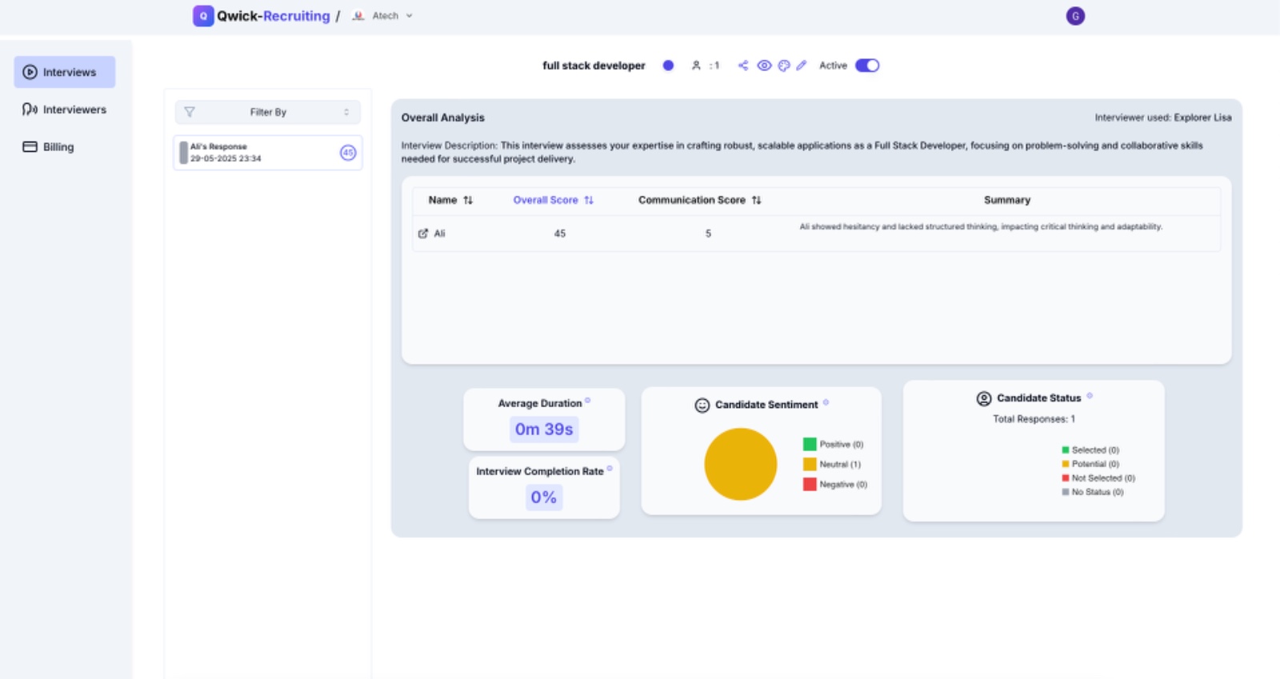This screenshot has height=679, width=1280.
Task: Toggle the Neutral sentiment legend item
Action: (x=832, y=465)
